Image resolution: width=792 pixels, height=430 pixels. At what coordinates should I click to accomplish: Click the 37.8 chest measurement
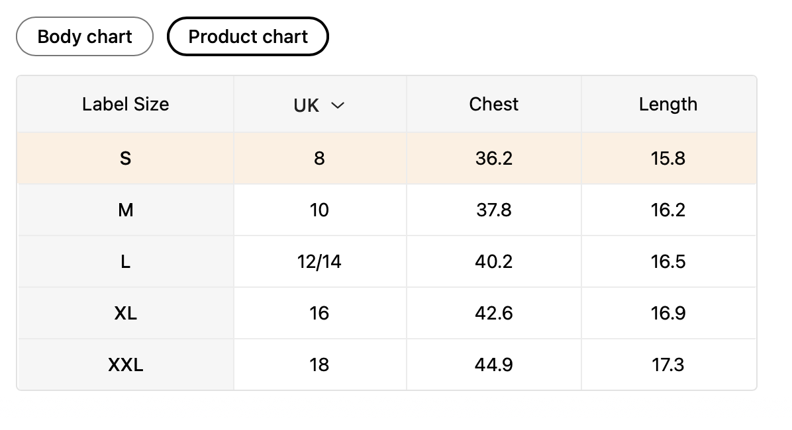click(493, 210)
